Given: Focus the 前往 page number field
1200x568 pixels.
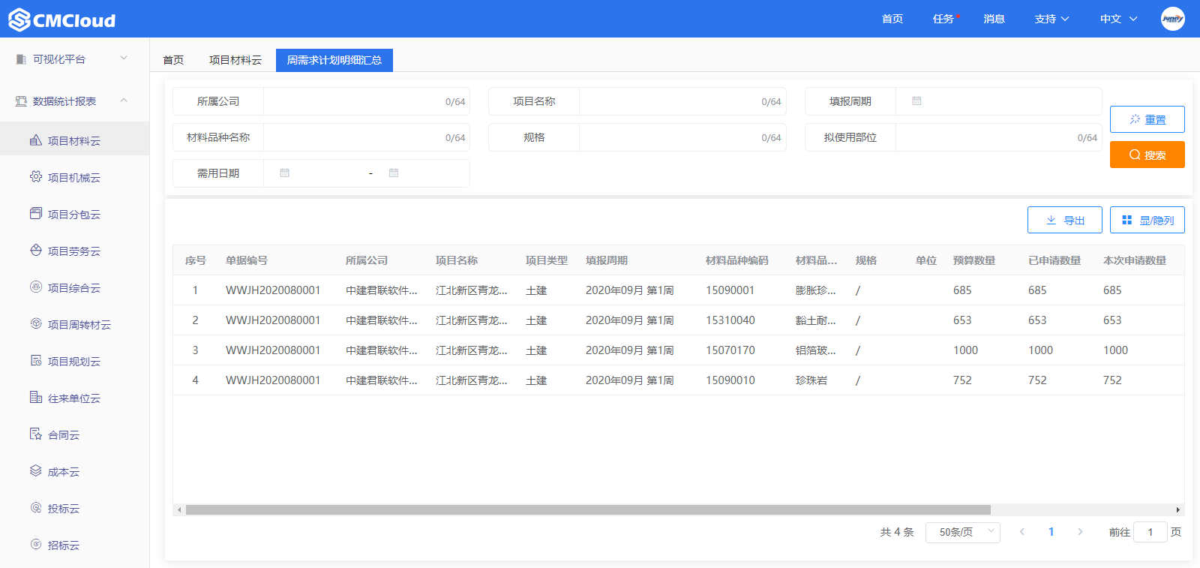Looking at the screenshot, I should coord(1150,532).
